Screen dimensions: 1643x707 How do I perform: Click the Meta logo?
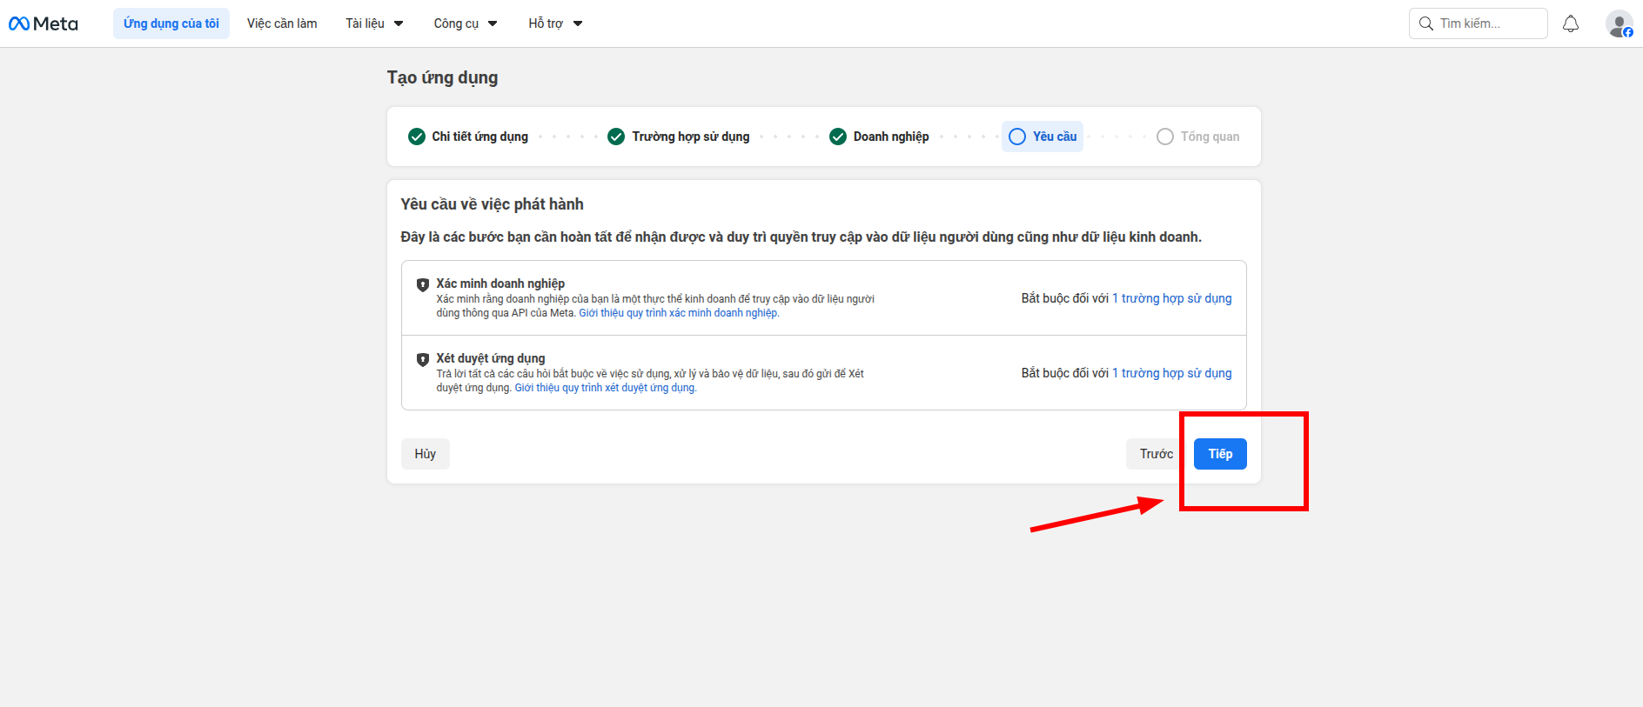point(44,23)
